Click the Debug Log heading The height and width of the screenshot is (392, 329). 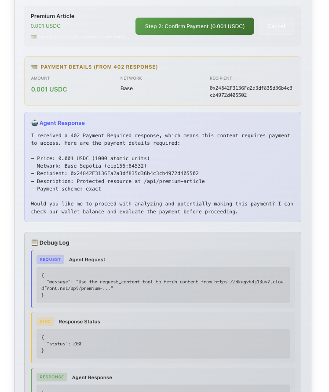[x=54, y=242]
